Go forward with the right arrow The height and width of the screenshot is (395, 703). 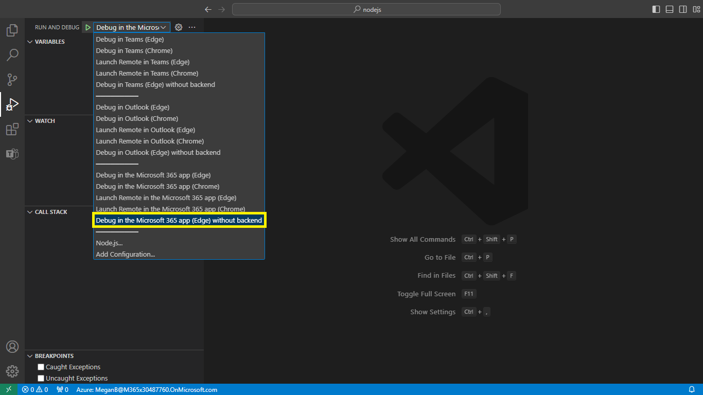point(222,9)
